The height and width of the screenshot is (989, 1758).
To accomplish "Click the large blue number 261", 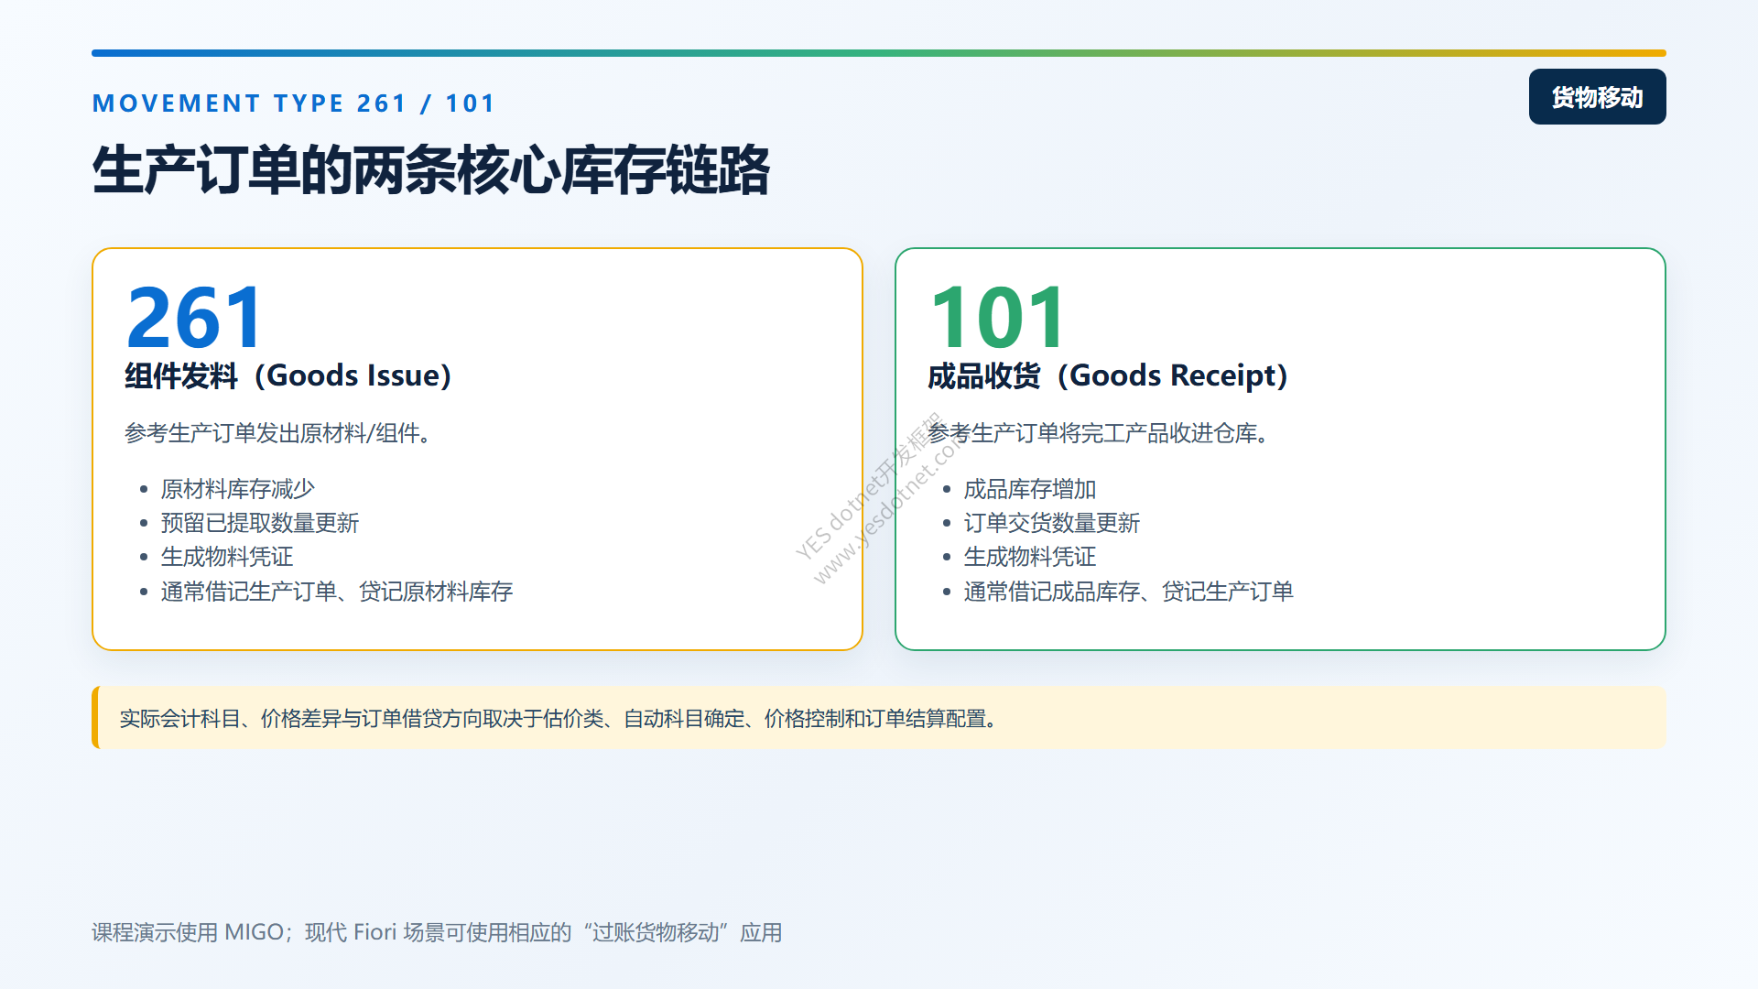I will (195, 318).
